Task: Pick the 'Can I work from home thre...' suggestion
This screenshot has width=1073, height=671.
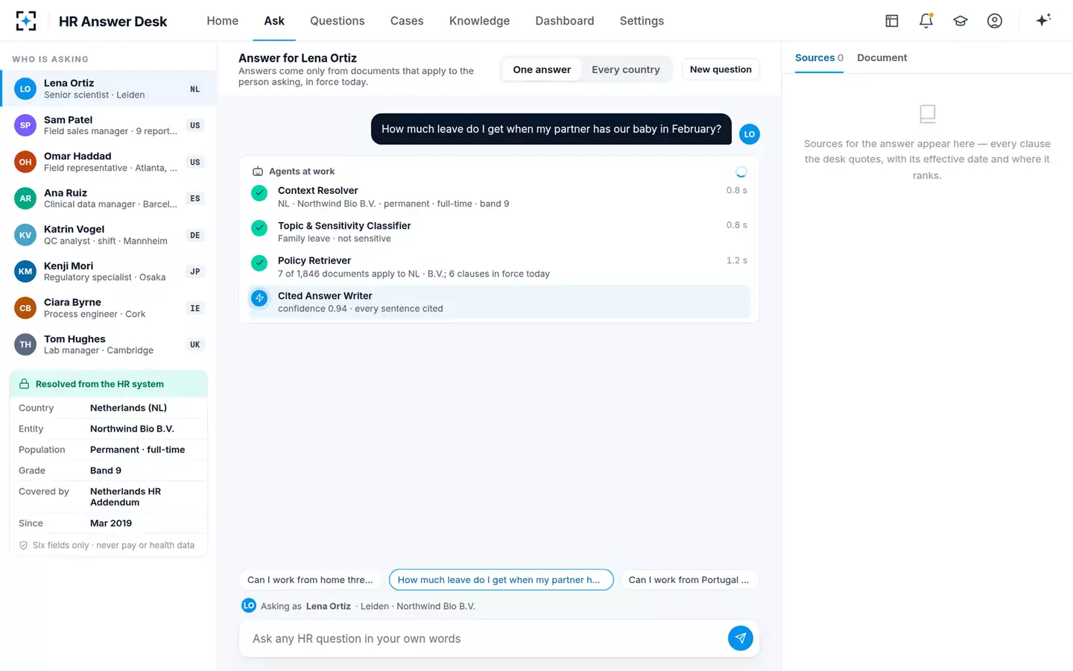Action: (x=310, y=580)
